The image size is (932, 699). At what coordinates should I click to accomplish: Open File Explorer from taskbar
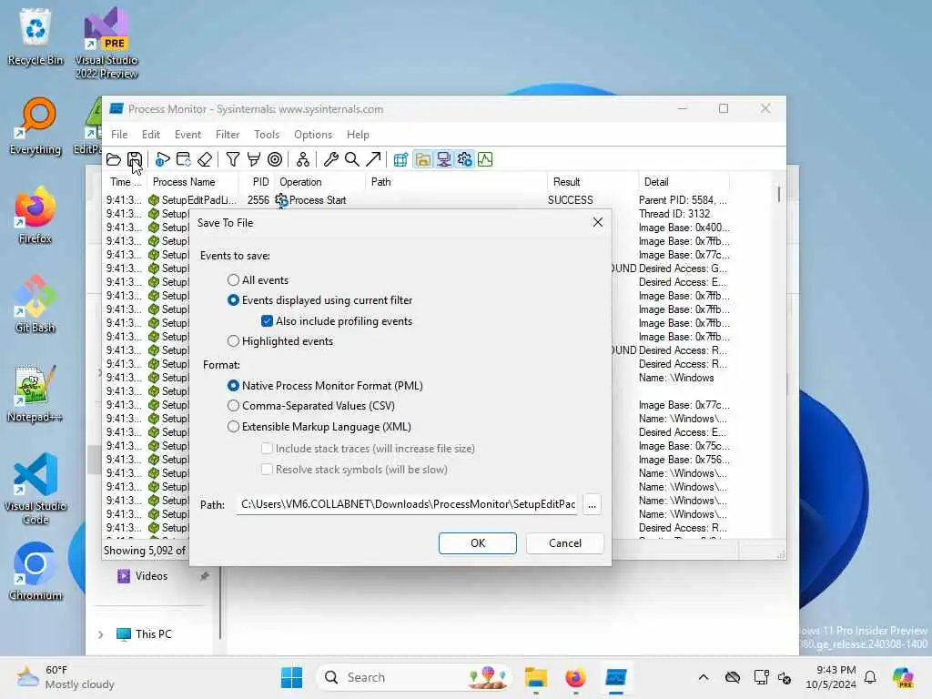(535, 677)
